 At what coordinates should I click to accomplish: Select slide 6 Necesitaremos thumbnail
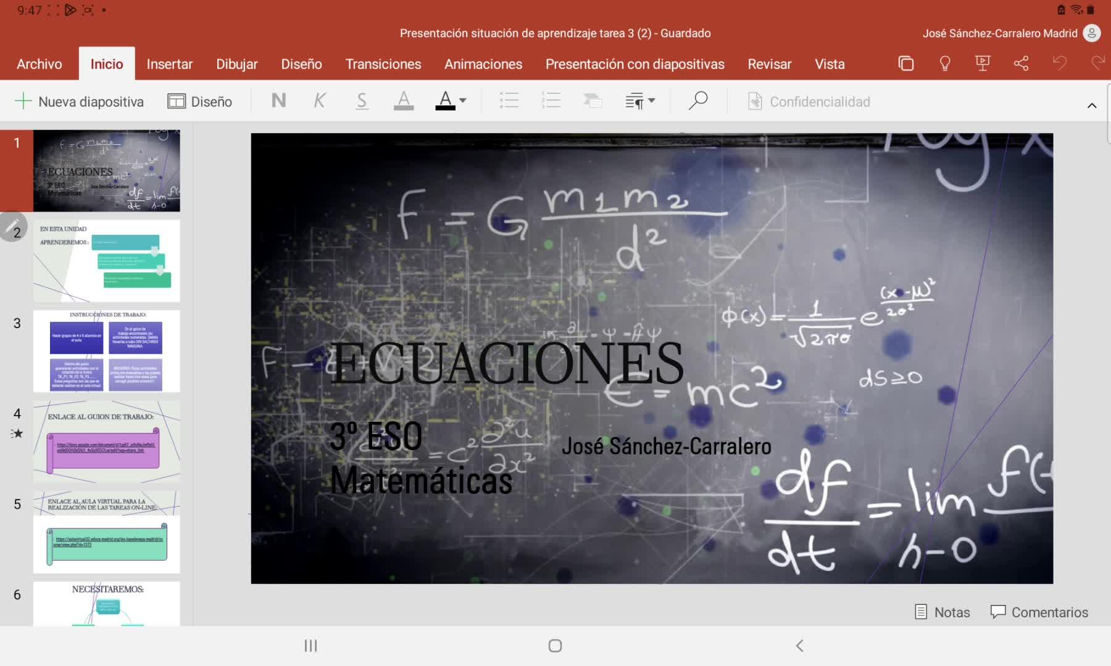(107, 604)
